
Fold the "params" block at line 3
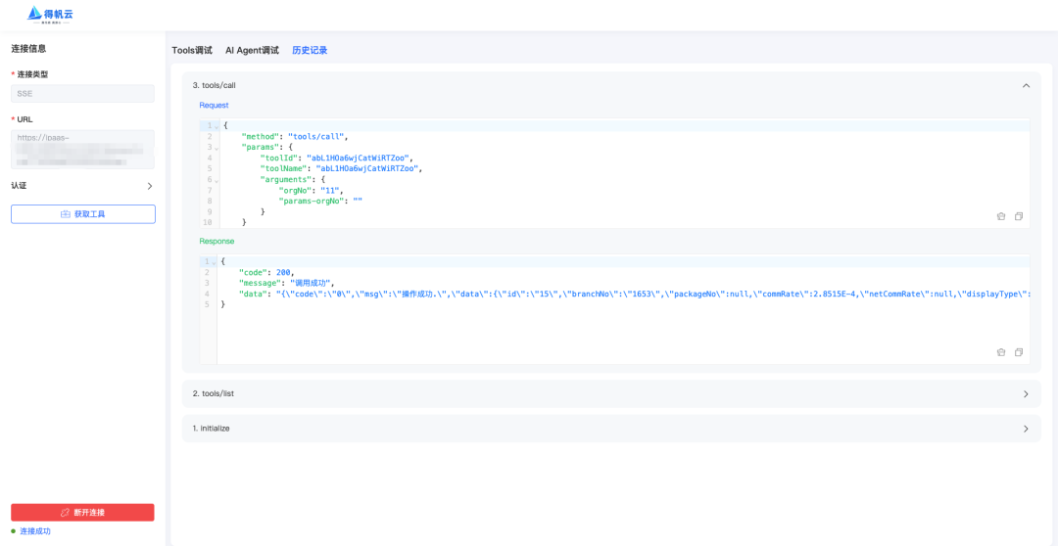click(x=216, y=148)
